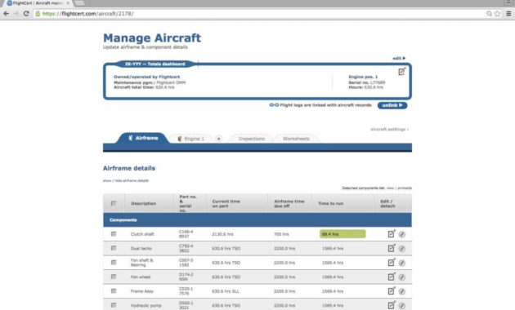The image size is (515, 310).
Task: Switch to the Airframe tab
Action: point(143,138)
